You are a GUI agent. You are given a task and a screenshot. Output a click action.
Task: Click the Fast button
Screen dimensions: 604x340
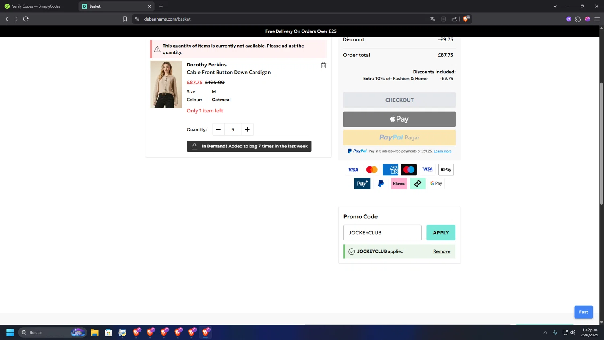pyautogui.click(x=583, y=312)
